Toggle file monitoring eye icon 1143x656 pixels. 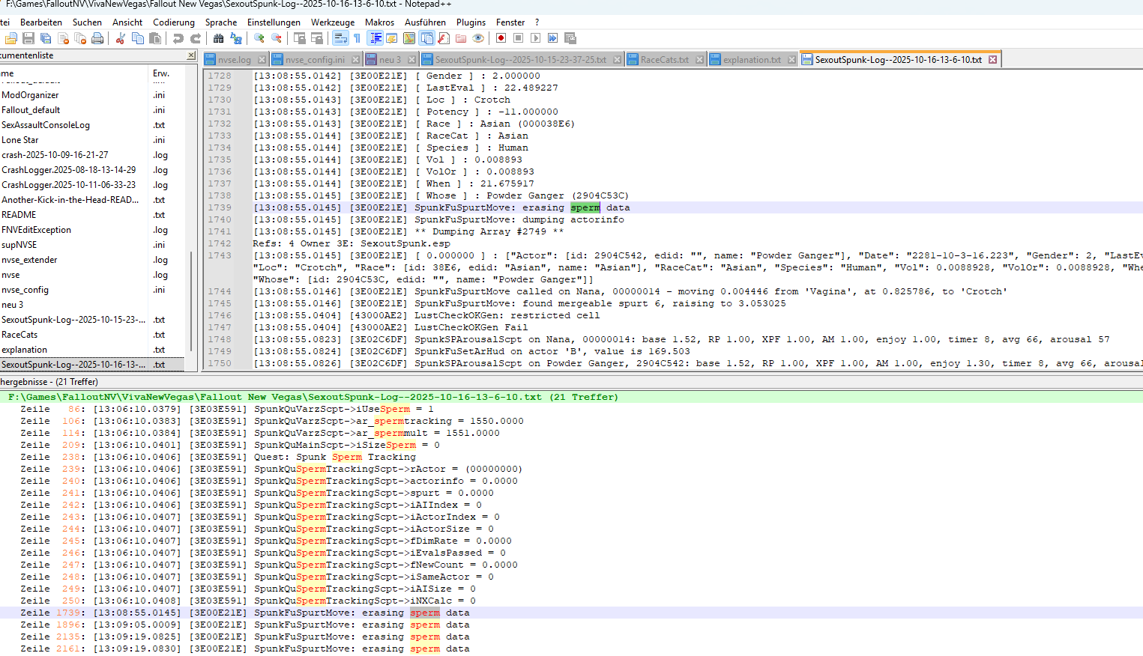pyautogui.click(x=478, y=38)
